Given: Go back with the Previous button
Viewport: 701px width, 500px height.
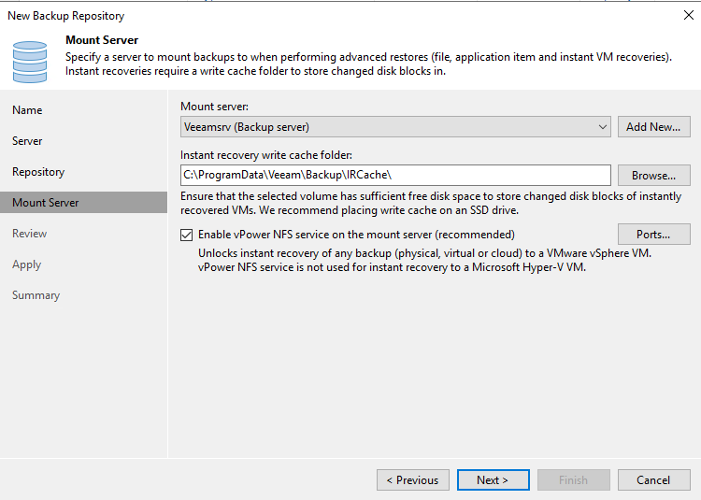Looking at the screenshot, I should click(x=412, y=480).
